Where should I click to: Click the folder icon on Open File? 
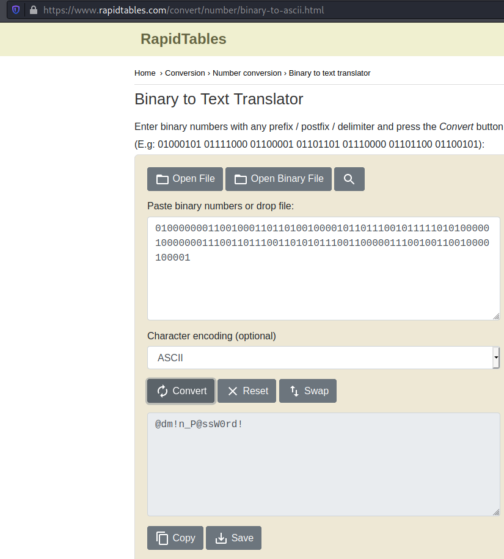click(162, 179)
